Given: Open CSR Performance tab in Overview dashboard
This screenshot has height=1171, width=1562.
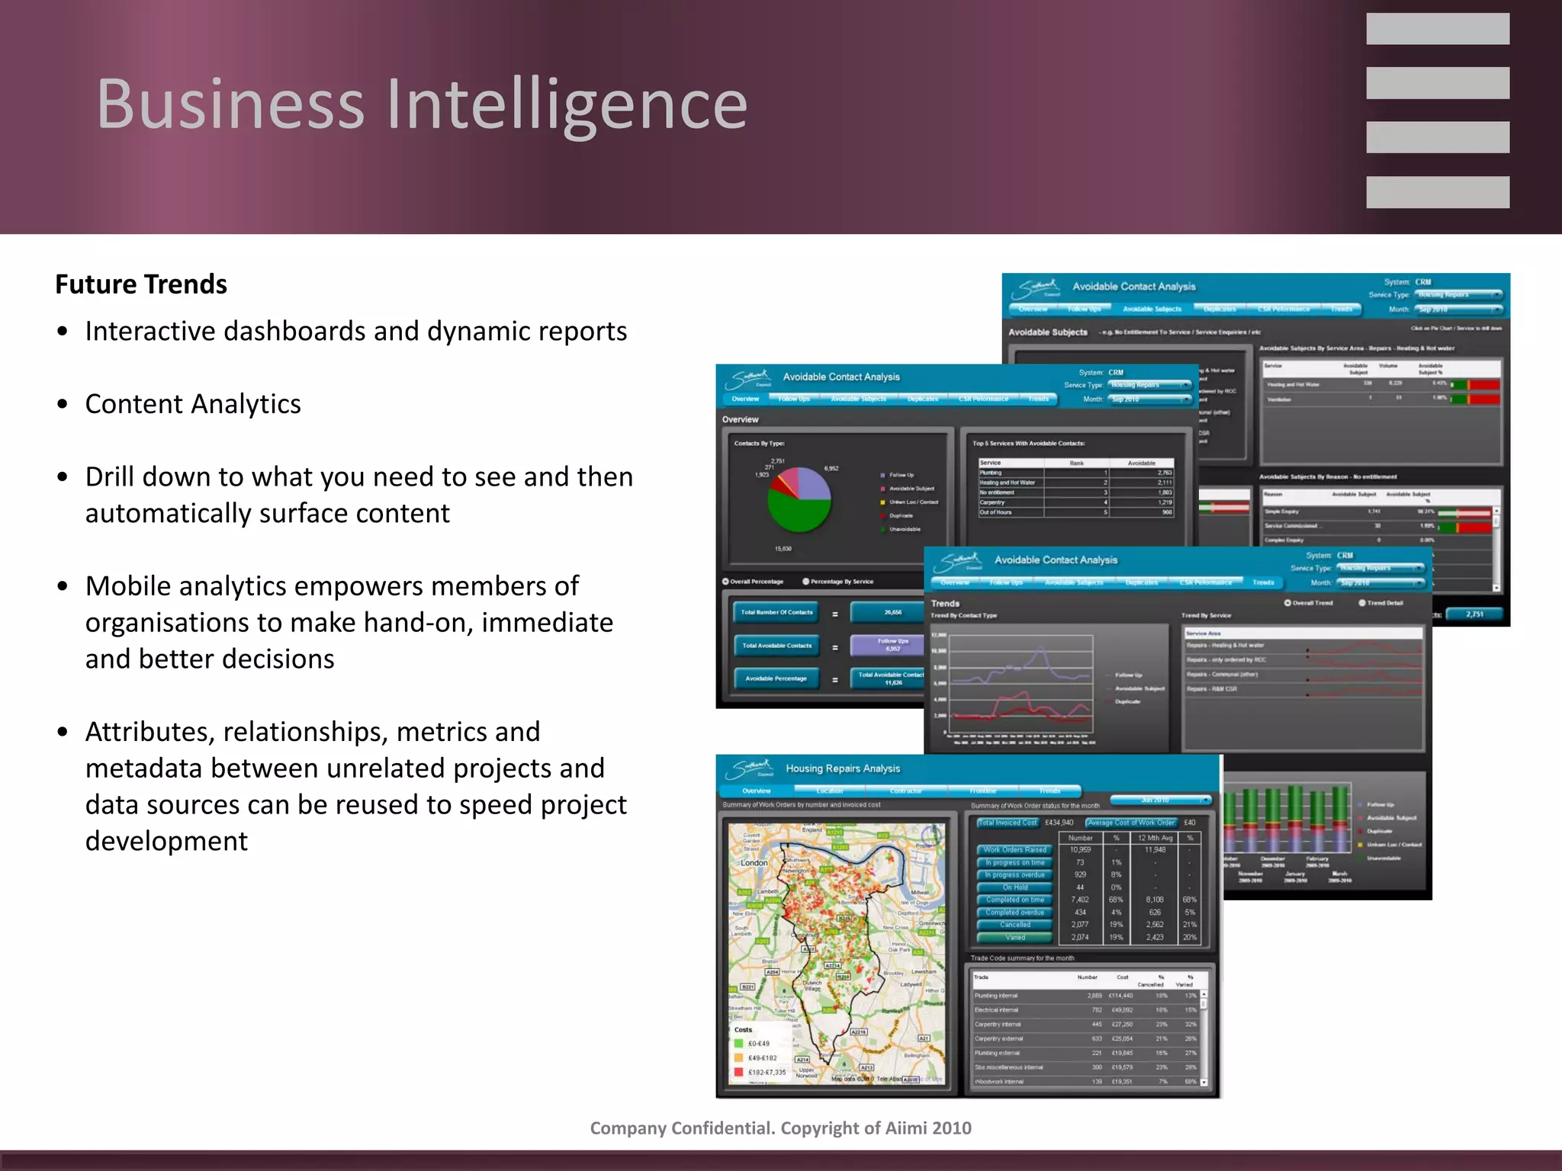Looking at the screenshot, I should coord(984,399).
